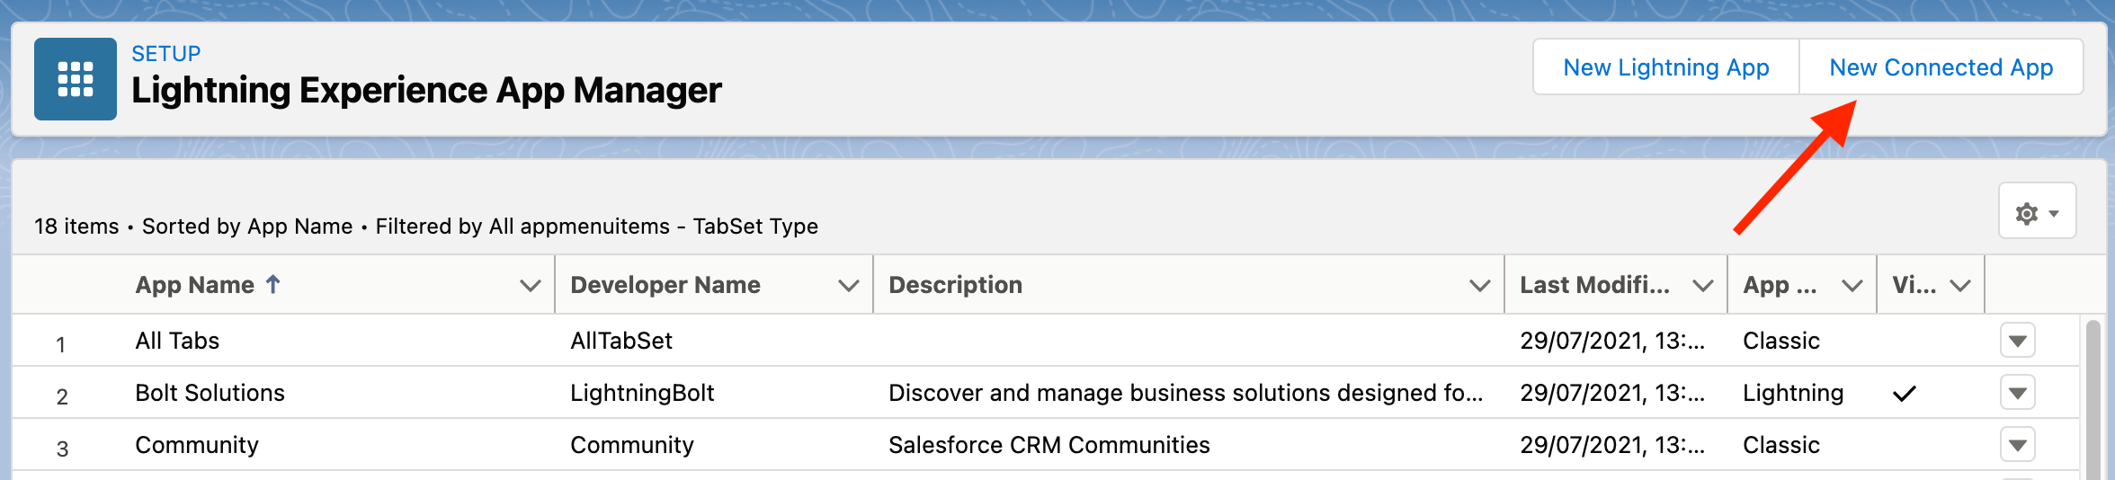Viewport: 2115px width, 480px height.
Task: Click the Bolt Solutions visible checkmark
Action: pos(1904,394)
